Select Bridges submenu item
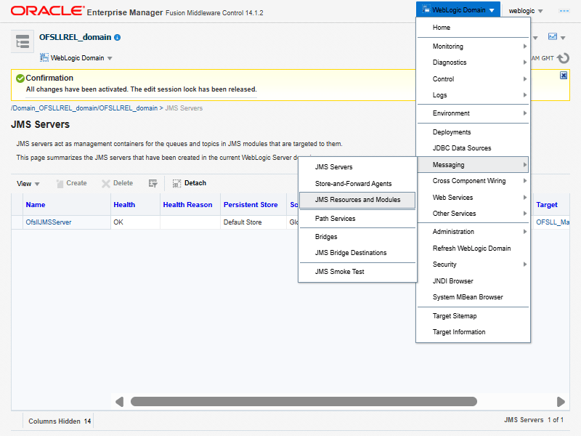 click(357, 237)
